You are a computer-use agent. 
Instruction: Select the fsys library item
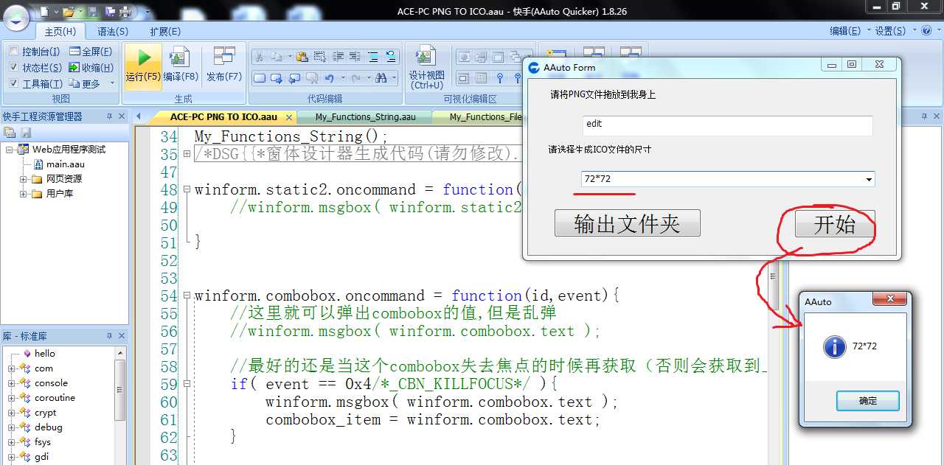(43, 442)
